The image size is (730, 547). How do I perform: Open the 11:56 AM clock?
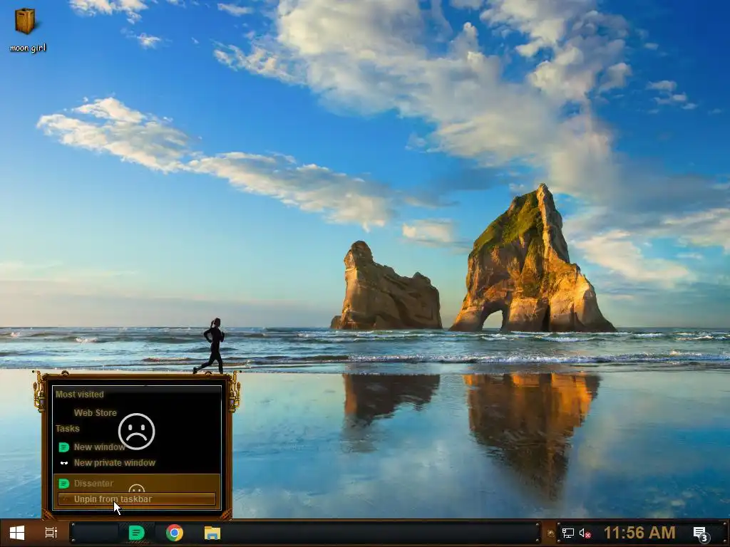[639, 533]
